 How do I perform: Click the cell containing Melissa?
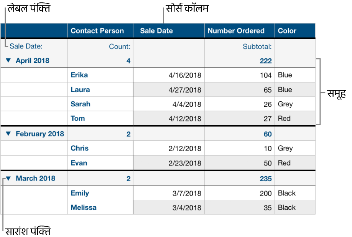tap(84, 207)
